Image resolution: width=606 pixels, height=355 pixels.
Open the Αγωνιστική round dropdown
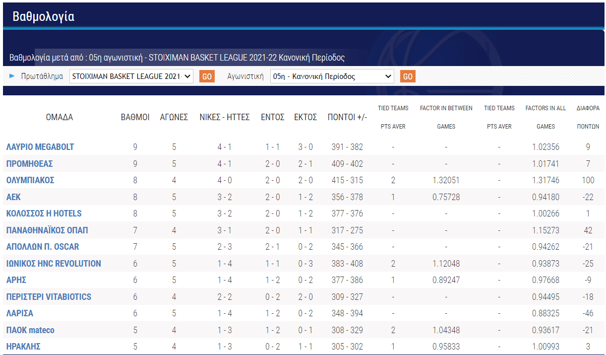click(332, 76)
